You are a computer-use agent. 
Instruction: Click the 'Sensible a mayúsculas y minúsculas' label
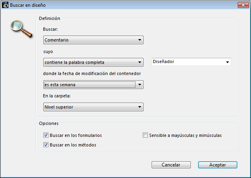185,135
